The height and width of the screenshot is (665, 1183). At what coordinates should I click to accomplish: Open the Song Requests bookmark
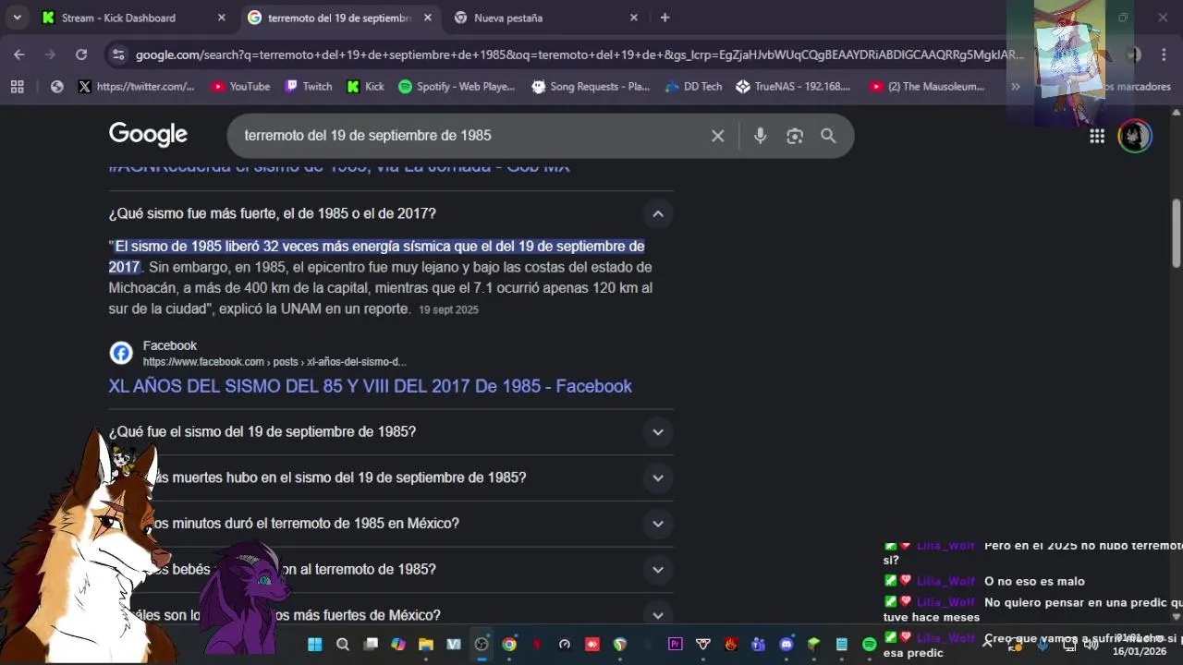(591, 86)
